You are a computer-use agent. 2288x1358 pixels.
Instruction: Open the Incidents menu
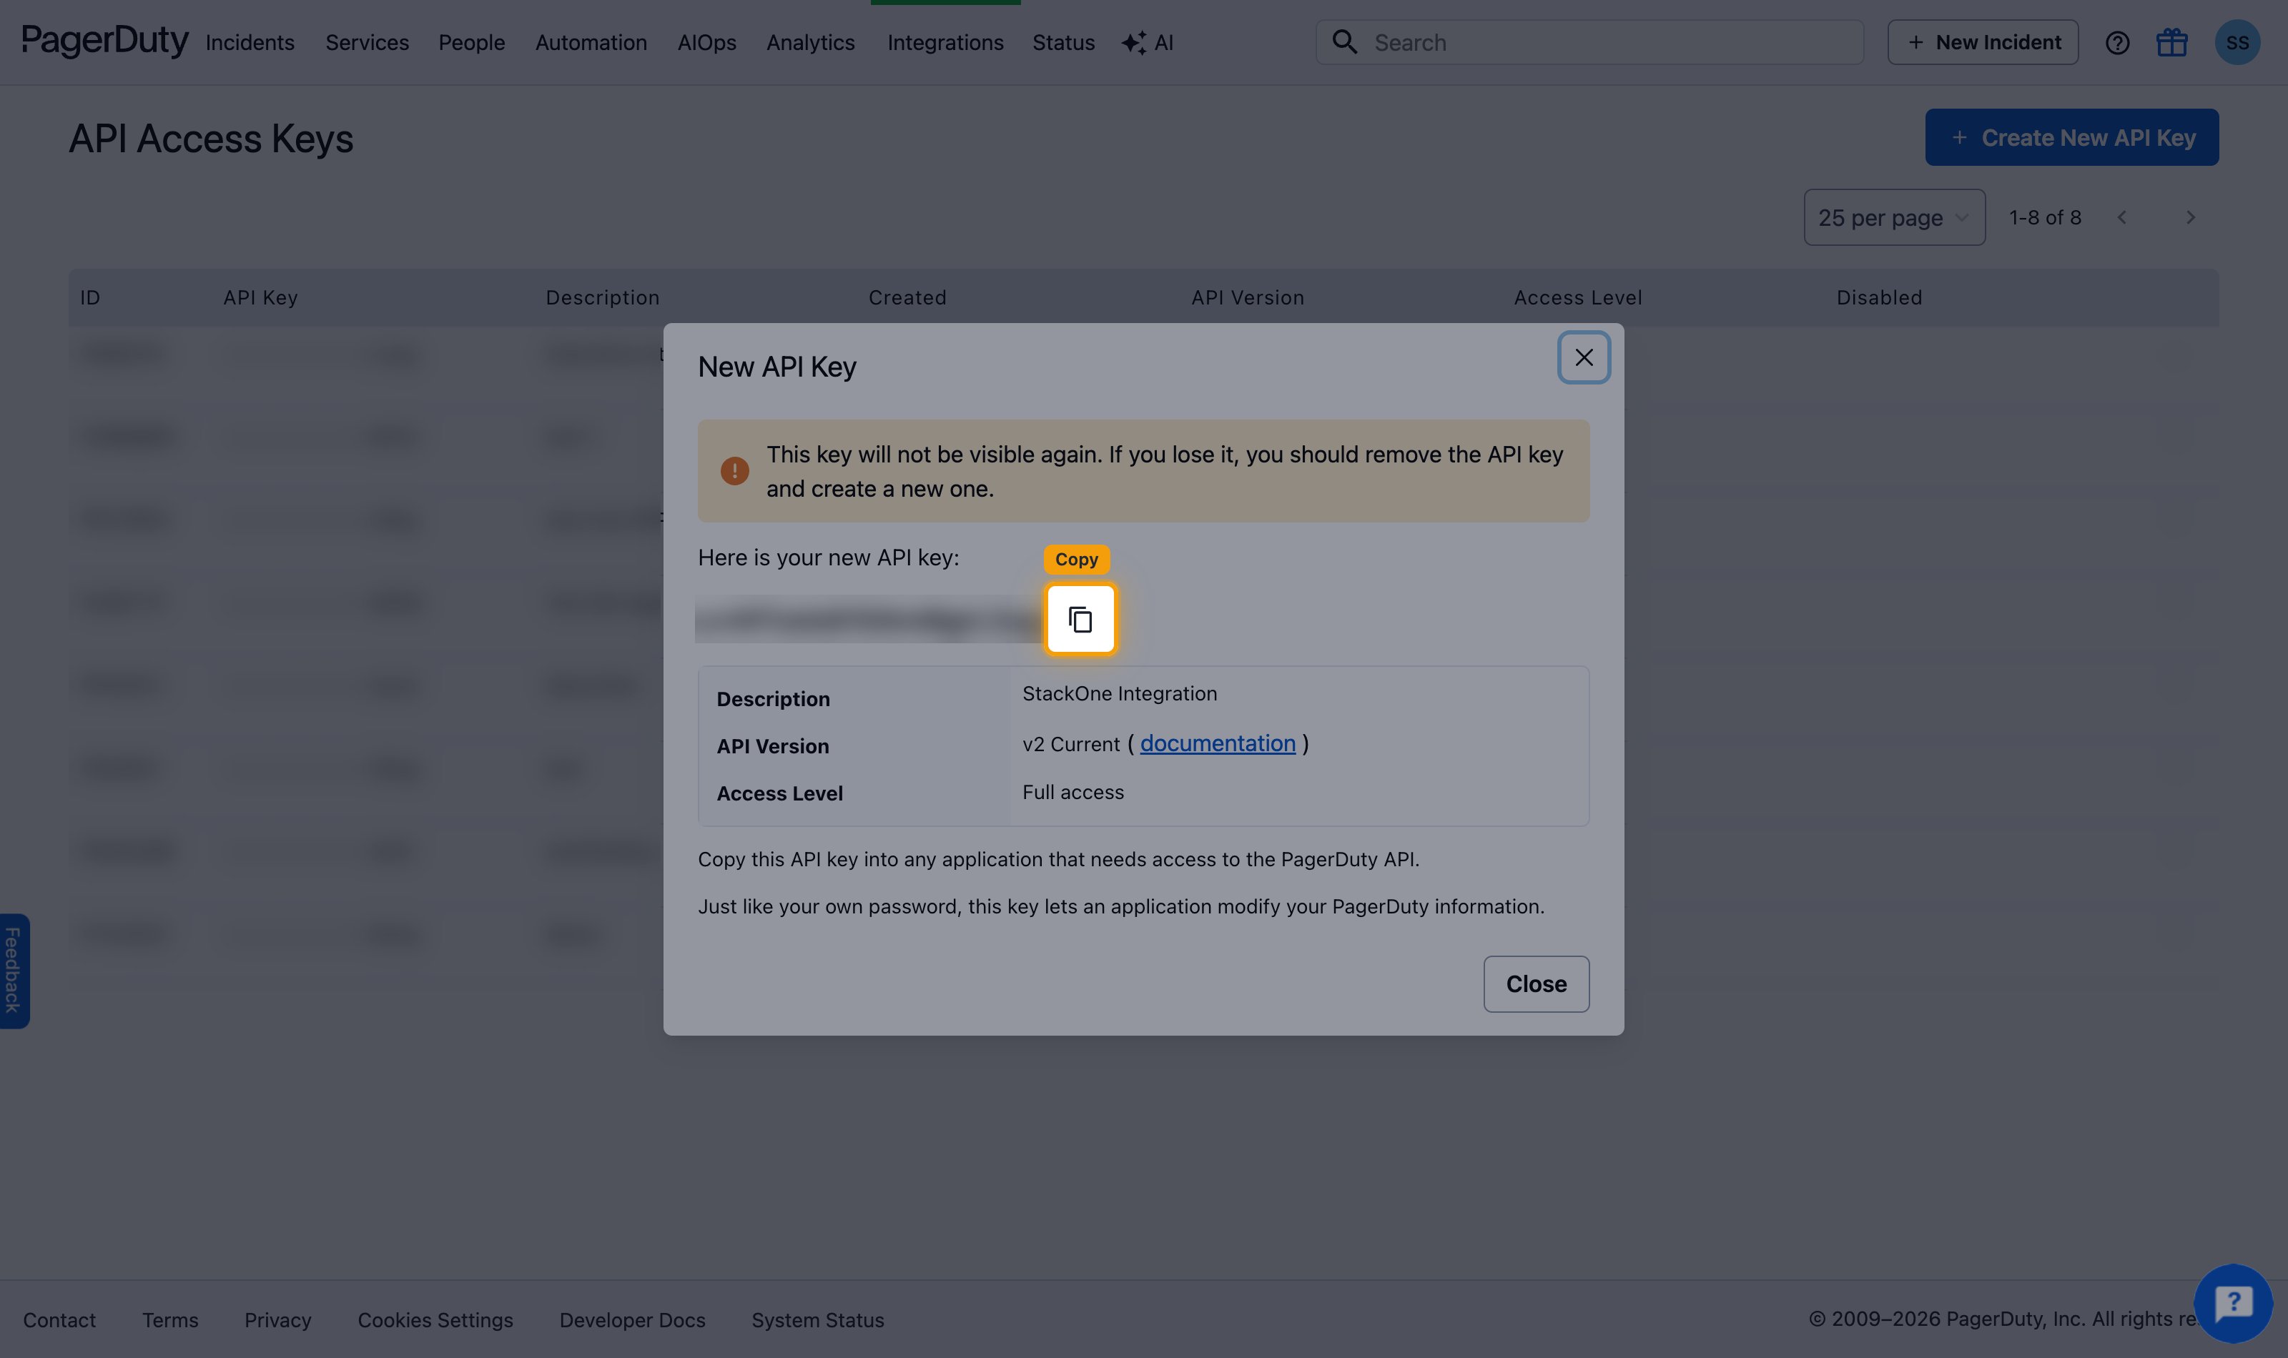(x=250, y=43)
